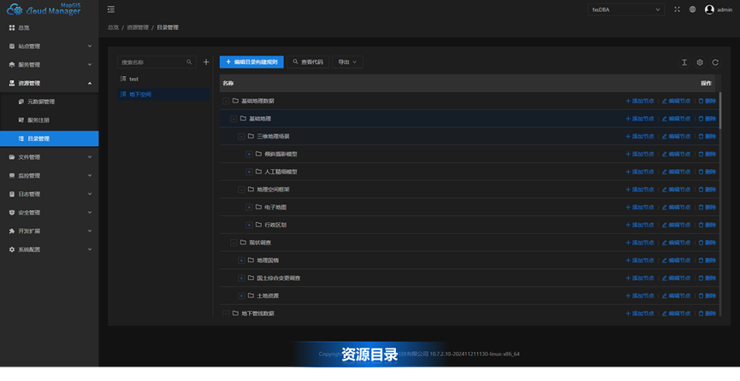Expand the 站点管理 sidebar menu
The width and height of the screenshot is (740, 381).
[49, 46]
